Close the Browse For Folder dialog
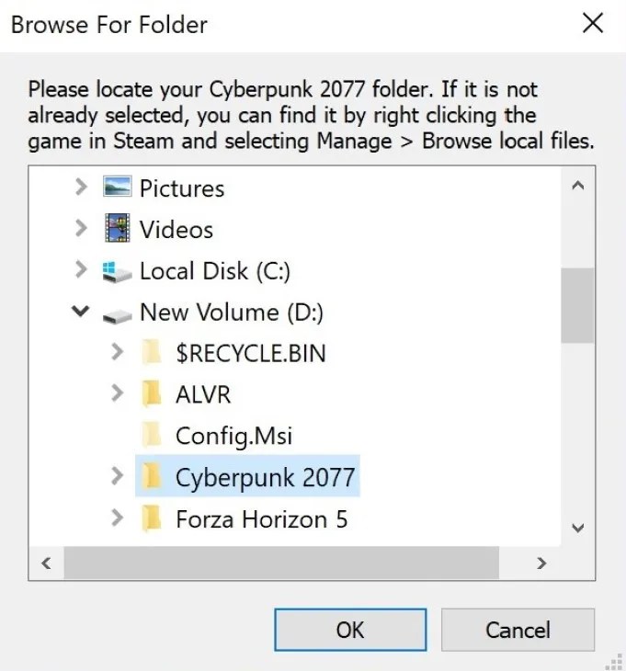The image size is (626, 671). click(594, 24)
